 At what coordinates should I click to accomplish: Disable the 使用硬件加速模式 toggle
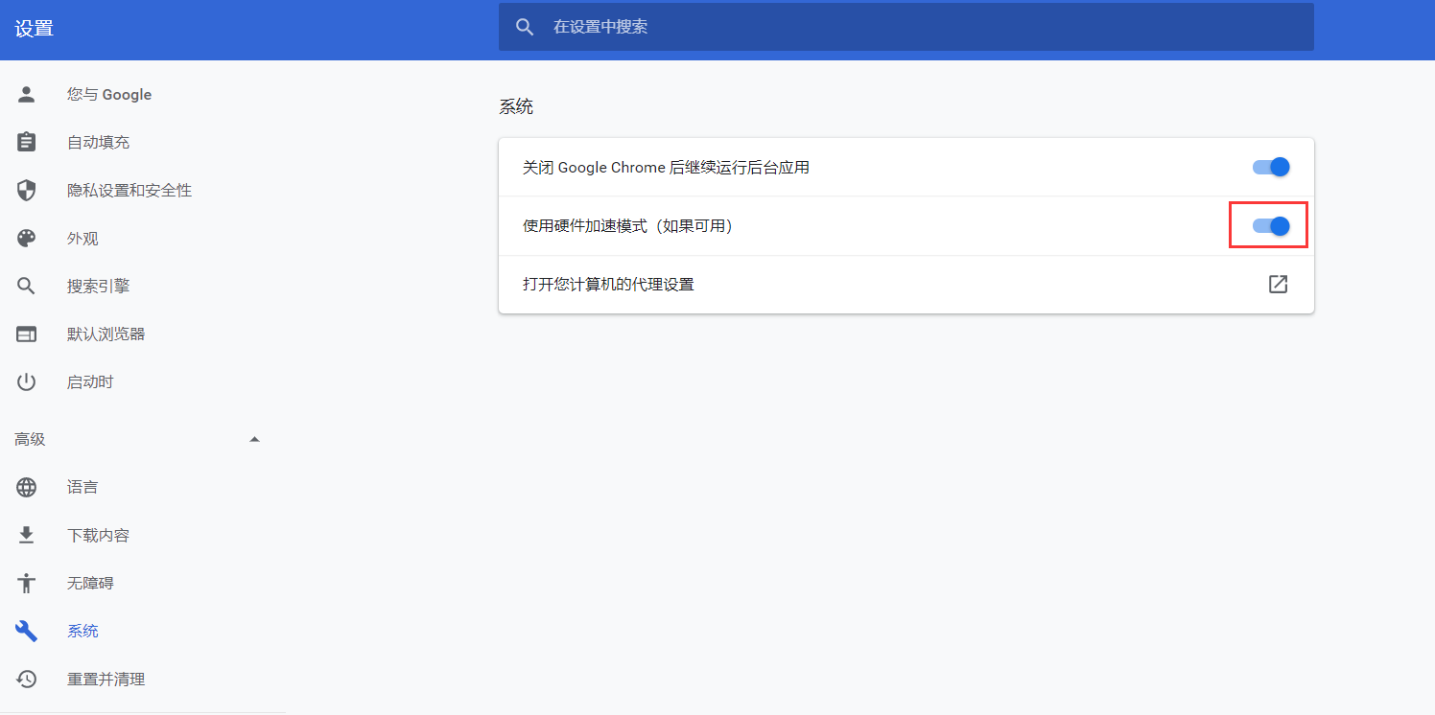point(1270,226)
